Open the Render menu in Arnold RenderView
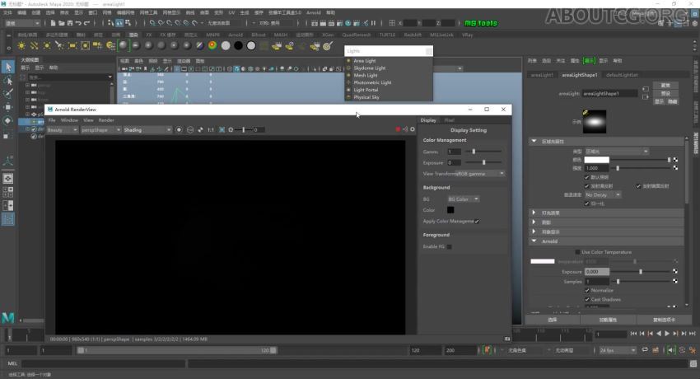The image size is (700, 379). (x=105, y=120)
